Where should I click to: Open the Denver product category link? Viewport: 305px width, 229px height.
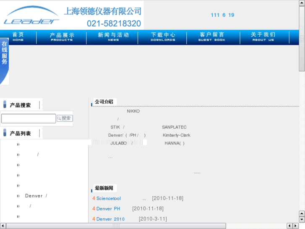(x=36, y=196)
